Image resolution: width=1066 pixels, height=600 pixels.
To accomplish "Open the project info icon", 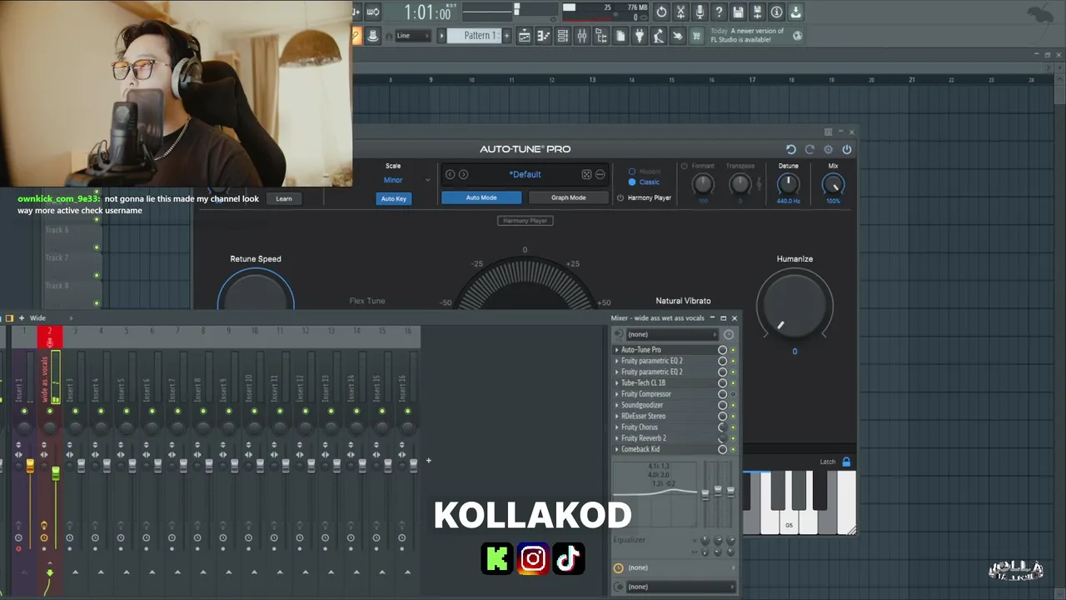I will coord(776,12).
